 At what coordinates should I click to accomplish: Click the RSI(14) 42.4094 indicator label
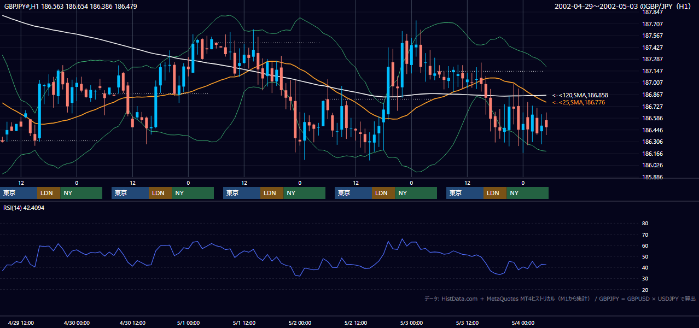pyautogui.click(x=24, y=208)
